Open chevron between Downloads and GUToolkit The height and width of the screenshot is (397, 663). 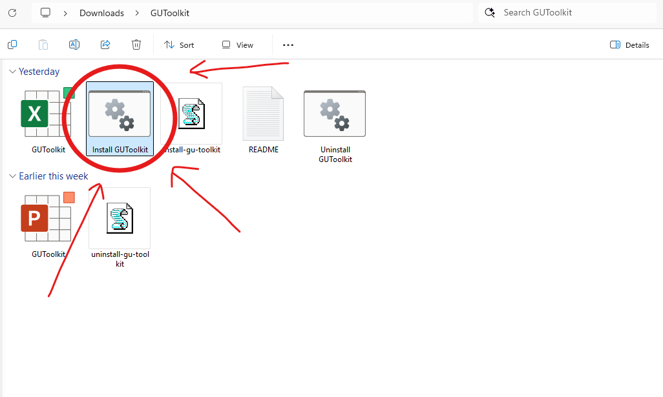tap(137, 13)
